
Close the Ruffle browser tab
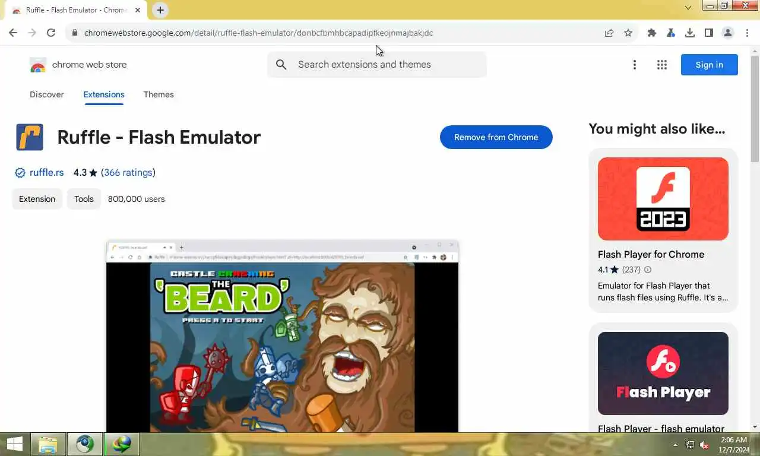click(x=138, y=10)
